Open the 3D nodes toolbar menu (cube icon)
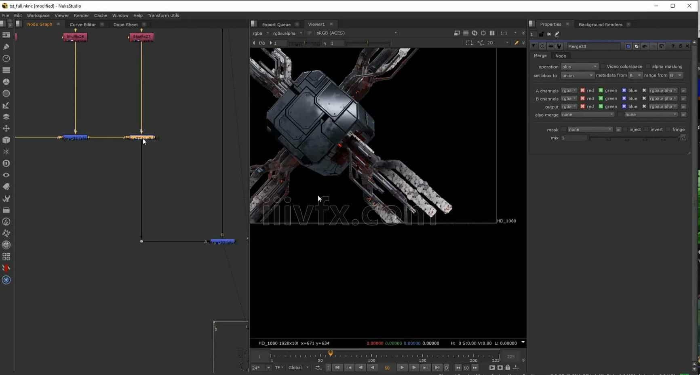 6,140
